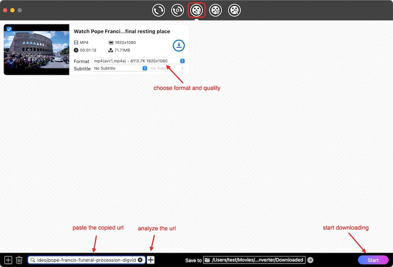Click the 00:01:13 duration value

(88, 50)
